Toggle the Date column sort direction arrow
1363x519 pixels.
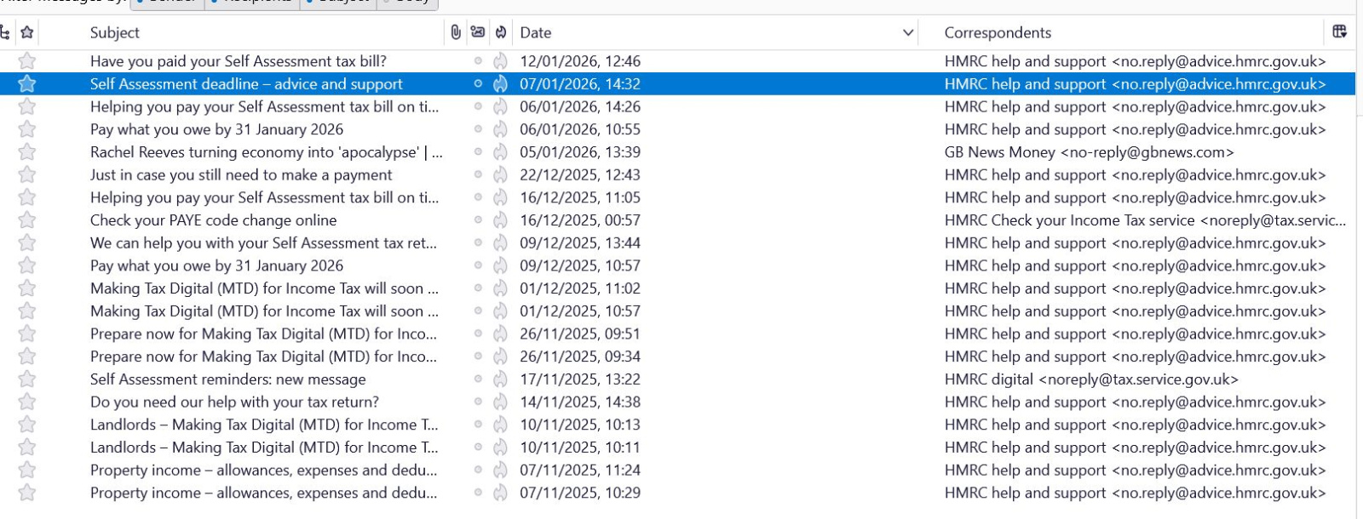tap(908, 32)
